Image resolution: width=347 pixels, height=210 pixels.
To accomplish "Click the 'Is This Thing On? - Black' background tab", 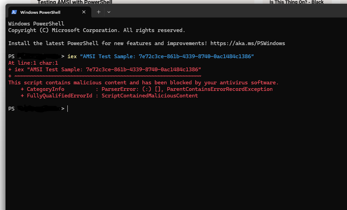I will click(297, 2).
